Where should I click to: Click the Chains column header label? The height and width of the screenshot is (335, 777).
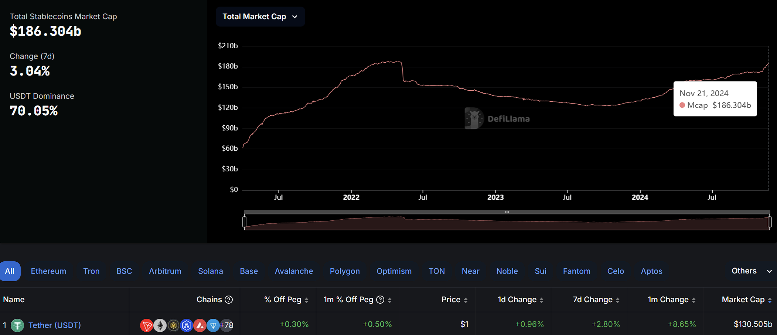[209, 300]
